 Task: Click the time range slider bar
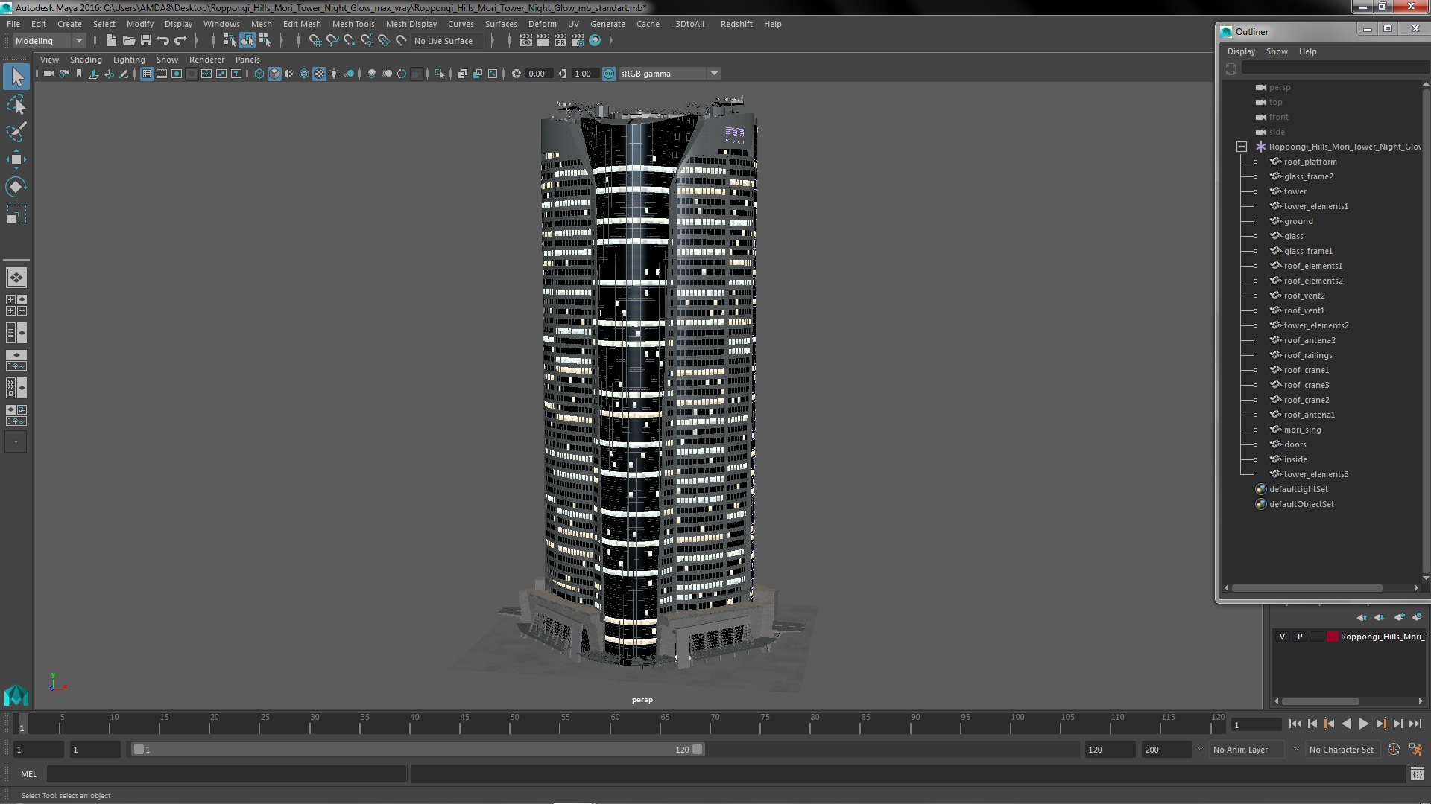click(417, 750)
